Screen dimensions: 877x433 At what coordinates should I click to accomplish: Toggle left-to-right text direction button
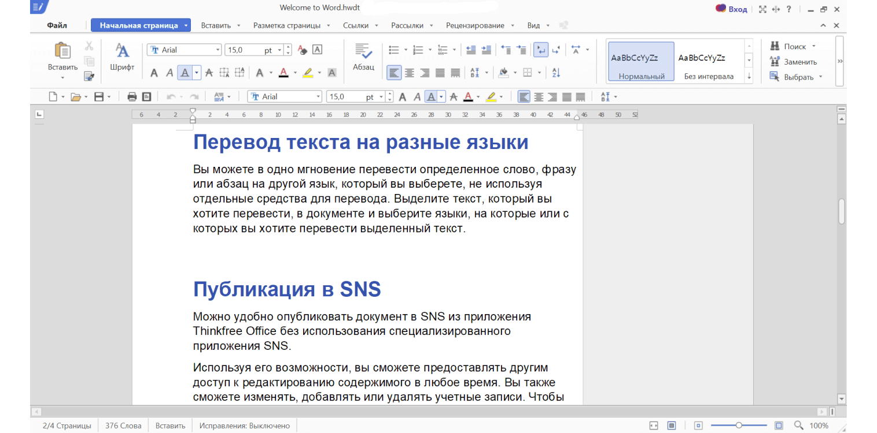pyautogui.click(x=541, y=50)
